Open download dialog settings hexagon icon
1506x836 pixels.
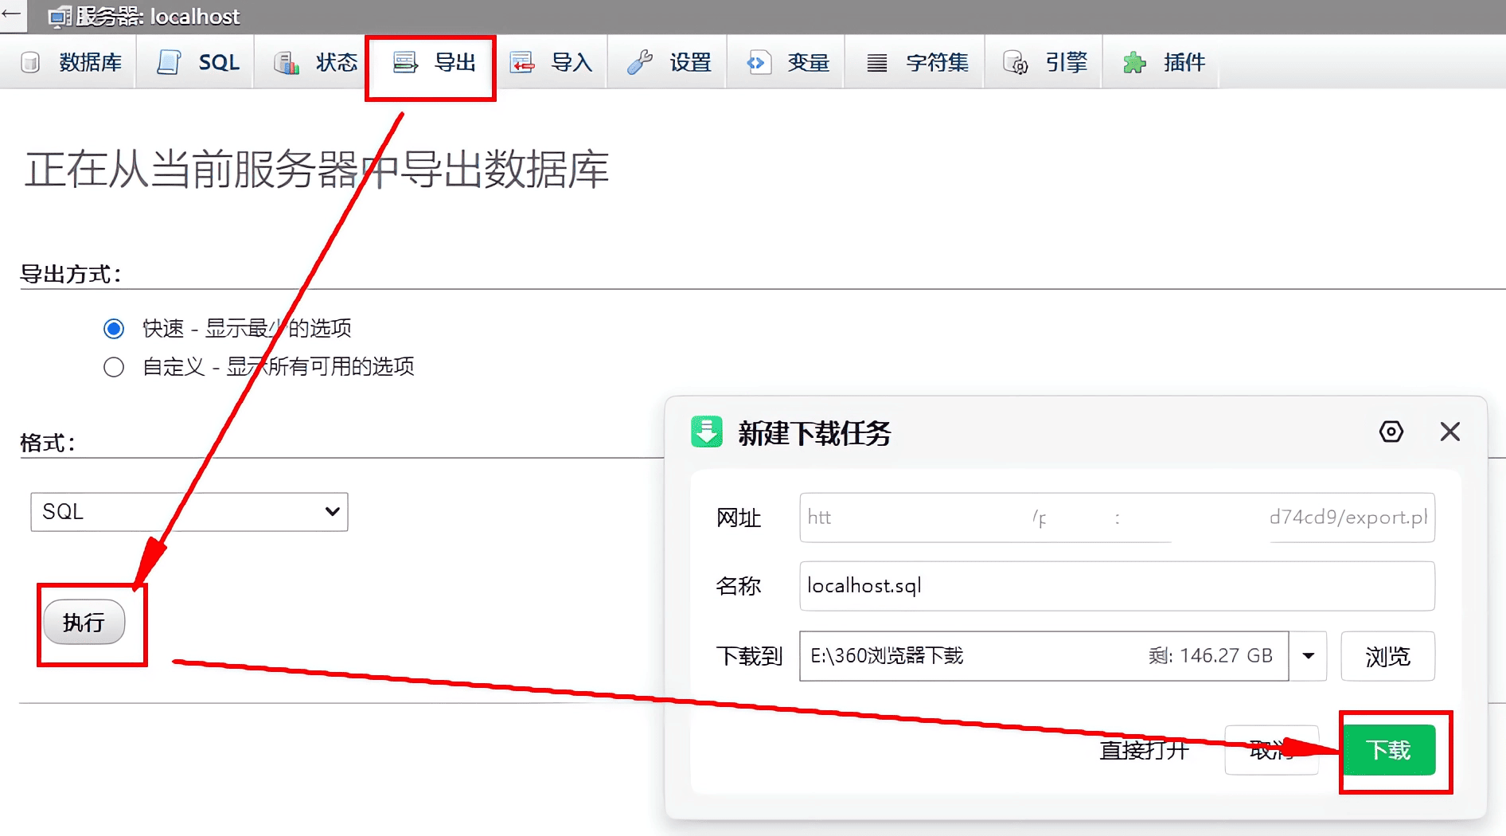pos(1391,432)
